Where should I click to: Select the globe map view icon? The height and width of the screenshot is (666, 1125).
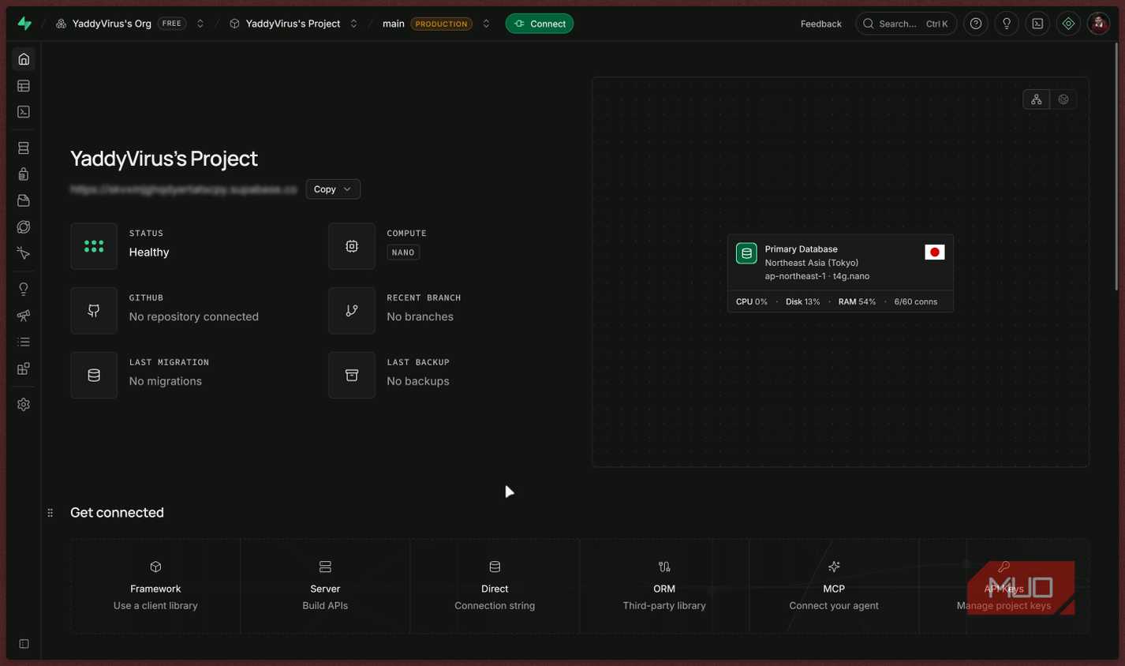tap(1063, 99)
